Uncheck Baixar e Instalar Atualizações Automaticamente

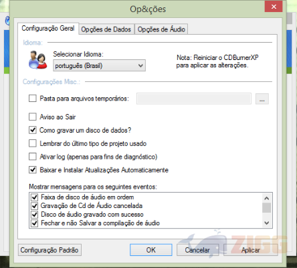tap(33, 170)
